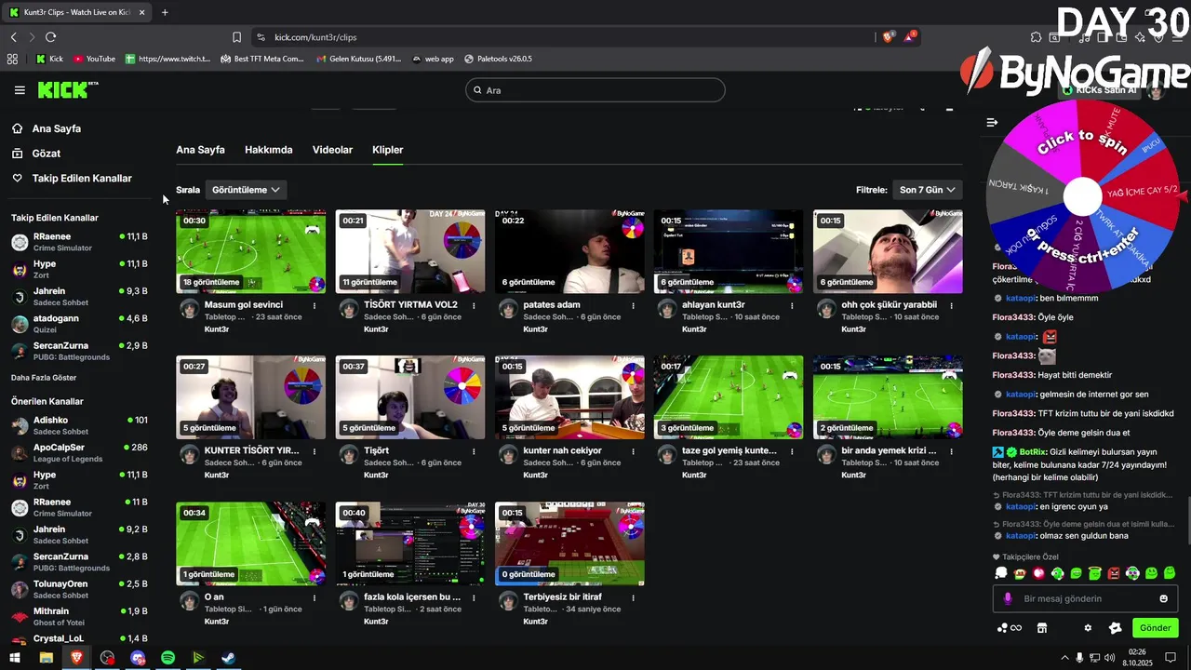1191x670 pixels.
Task: Reload the page with the refresh icon
Action: tap(50, 37)
